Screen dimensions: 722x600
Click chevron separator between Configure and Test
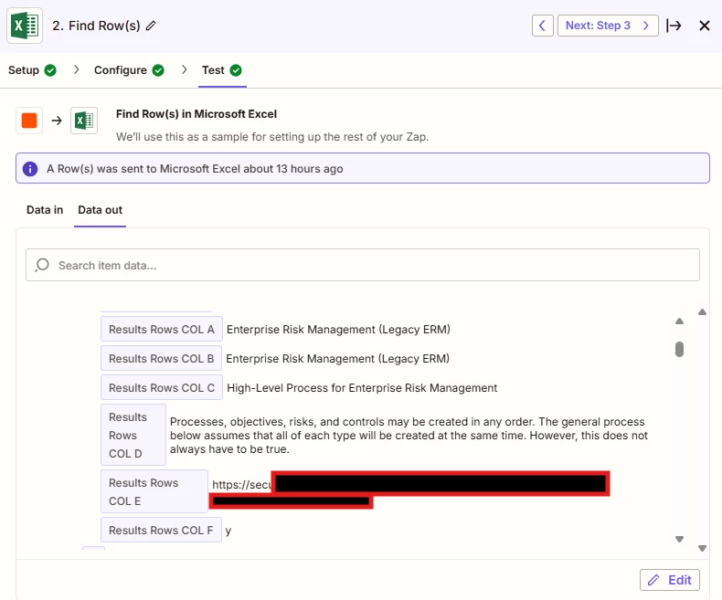coord(185,70)
